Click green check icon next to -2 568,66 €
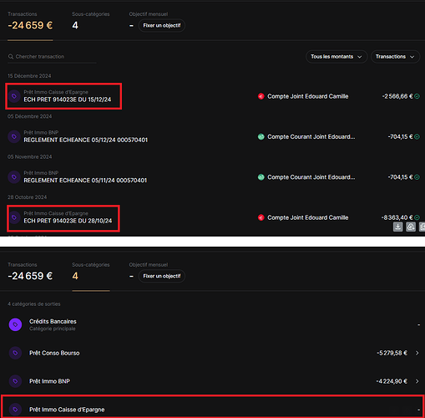Screen dimensions: 425x418 (x=417, y=96)
